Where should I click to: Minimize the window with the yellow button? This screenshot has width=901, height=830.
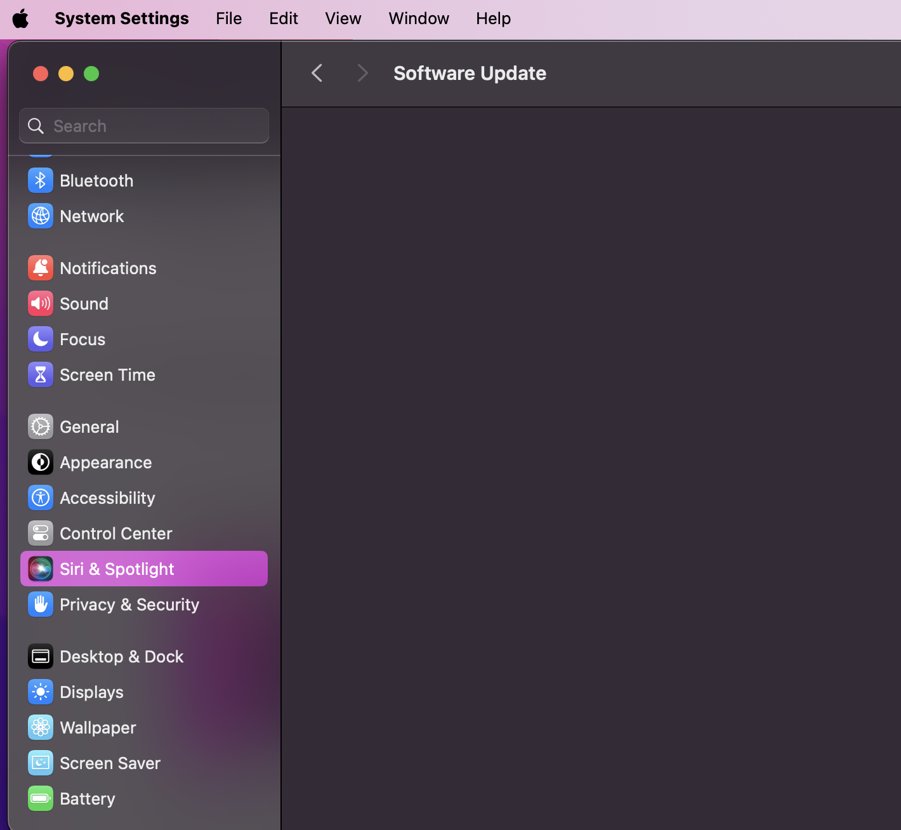click(66, 74)
